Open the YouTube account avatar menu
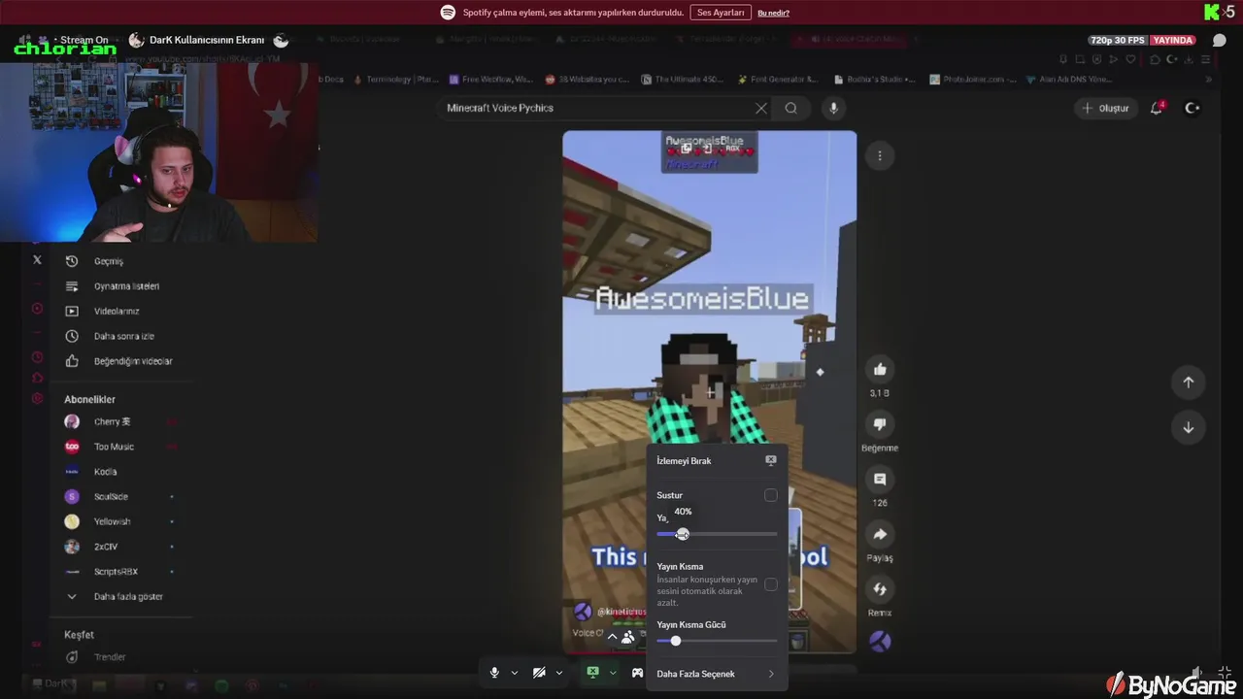 point(1193,108)
